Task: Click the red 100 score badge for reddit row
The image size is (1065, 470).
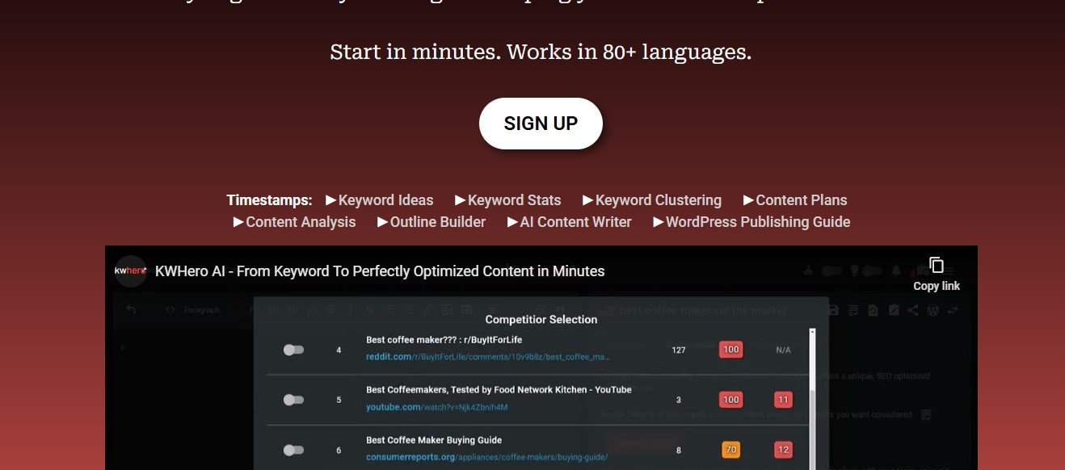Action: [730, 350]
